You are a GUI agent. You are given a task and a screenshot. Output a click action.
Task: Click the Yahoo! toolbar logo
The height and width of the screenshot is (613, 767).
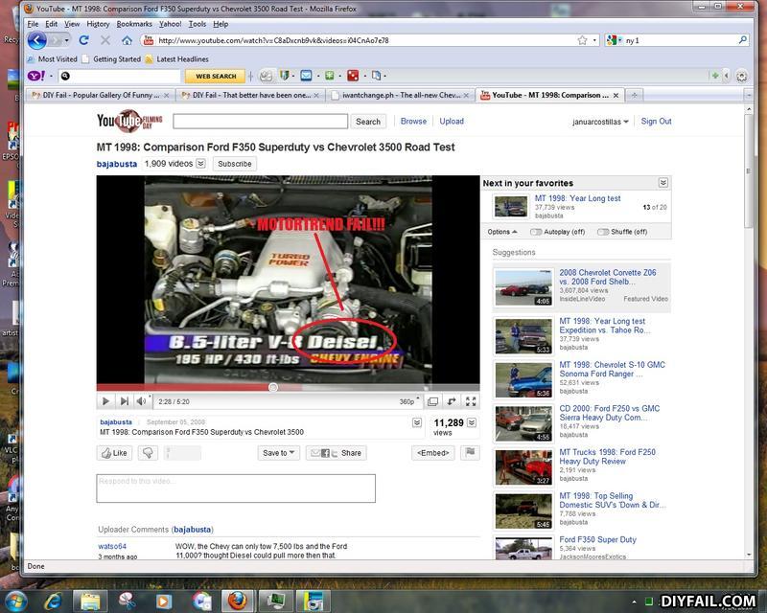click(36, 76)
